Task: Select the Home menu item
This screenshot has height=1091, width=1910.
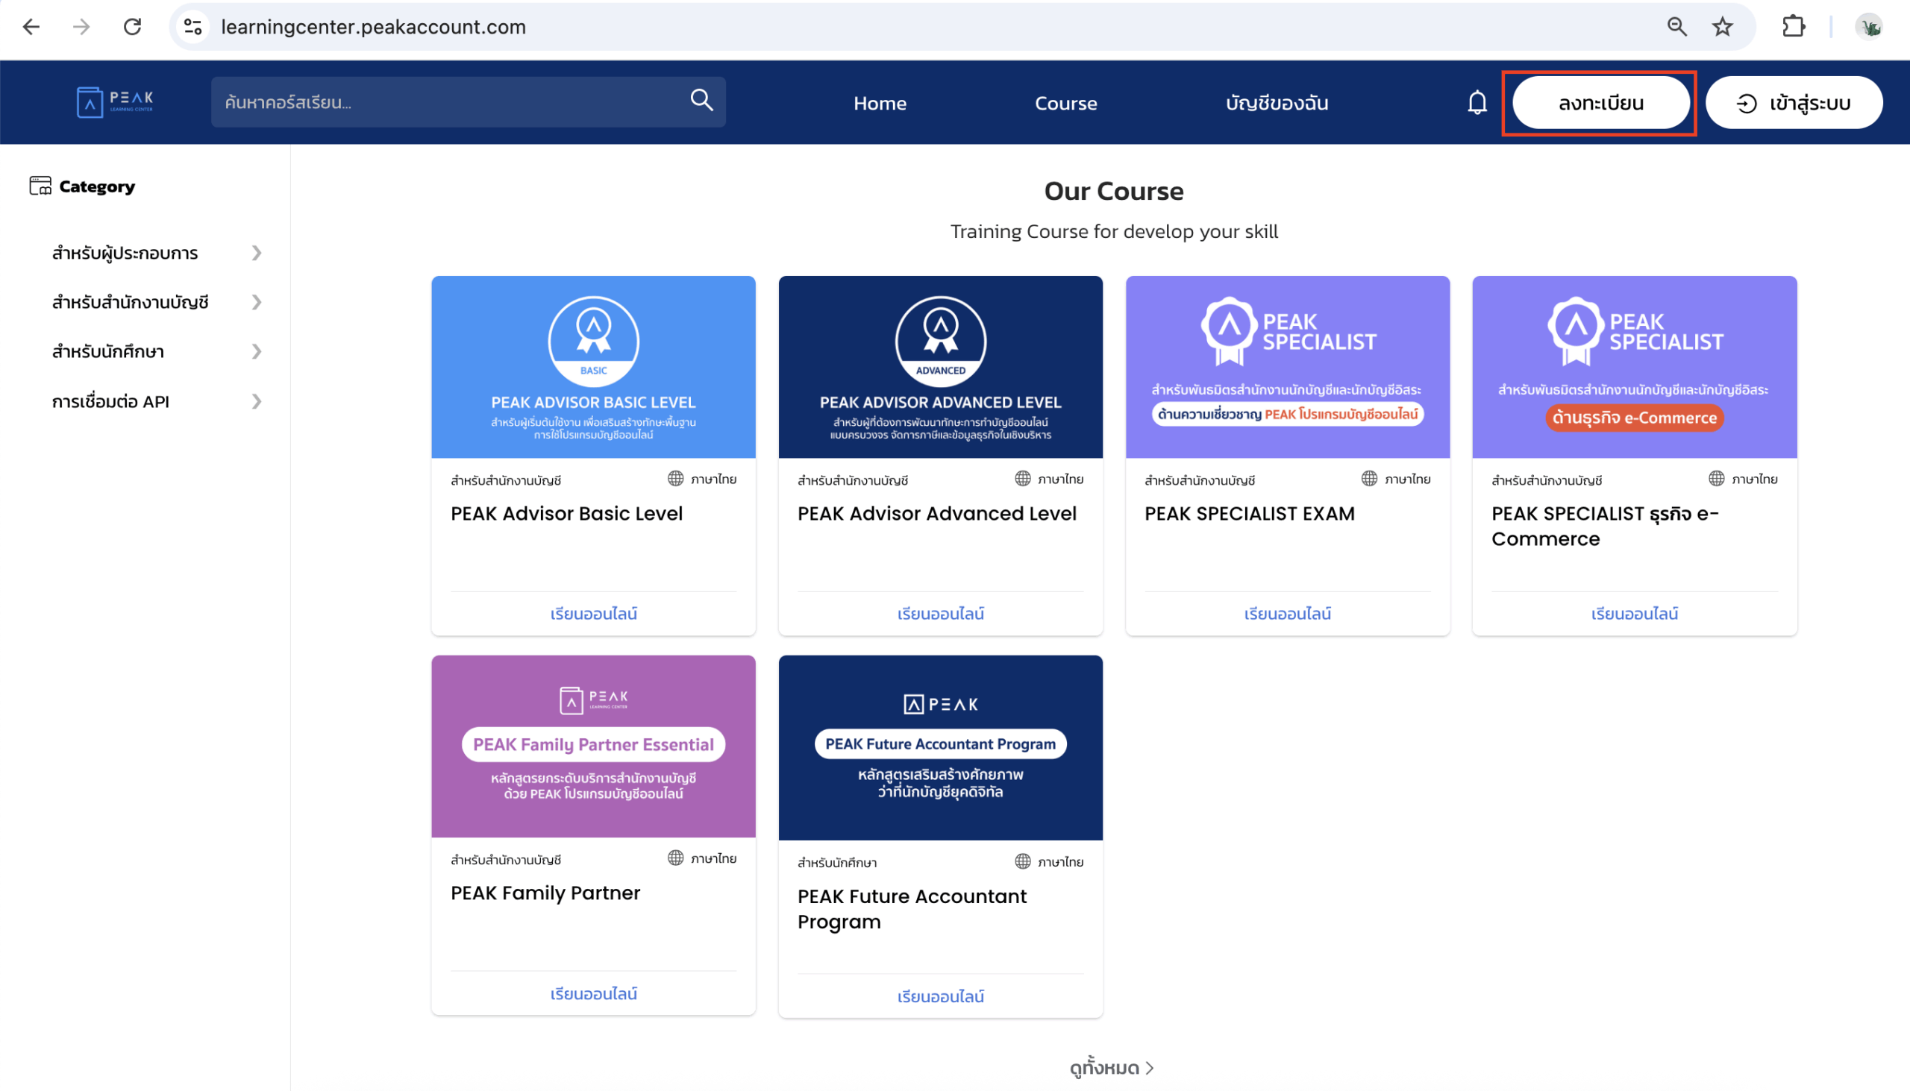Action: click(x=880, y=103)
